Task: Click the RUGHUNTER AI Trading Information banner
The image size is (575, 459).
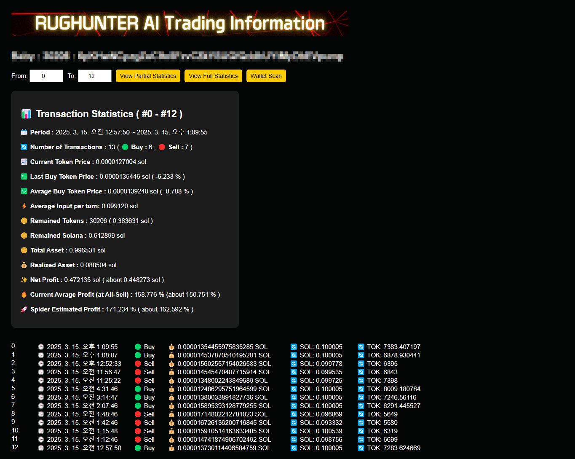Action: [180, 23]
